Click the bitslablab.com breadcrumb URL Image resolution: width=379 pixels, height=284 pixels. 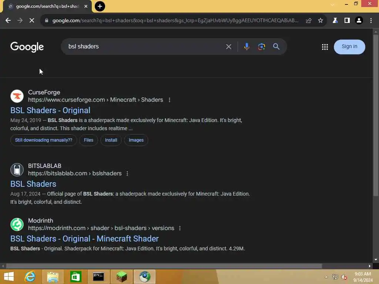tap(75, 173)
